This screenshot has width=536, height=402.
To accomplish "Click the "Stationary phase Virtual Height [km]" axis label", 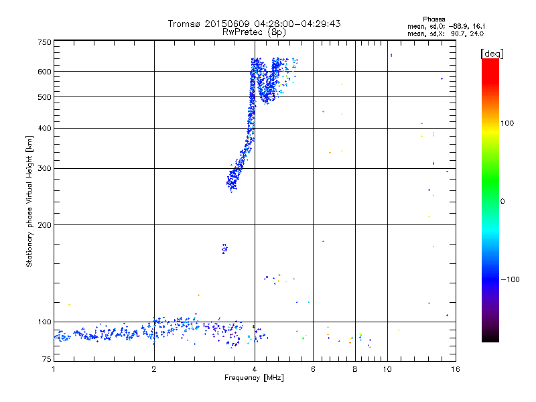I will point(29,201).
